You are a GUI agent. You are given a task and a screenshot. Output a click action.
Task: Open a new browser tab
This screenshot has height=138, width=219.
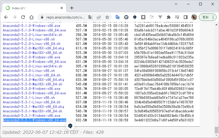click(72, 8)
